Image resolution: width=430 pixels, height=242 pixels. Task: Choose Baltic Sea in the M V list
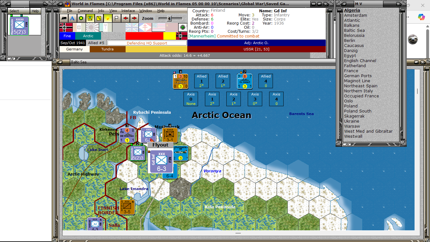coord(354,30)
